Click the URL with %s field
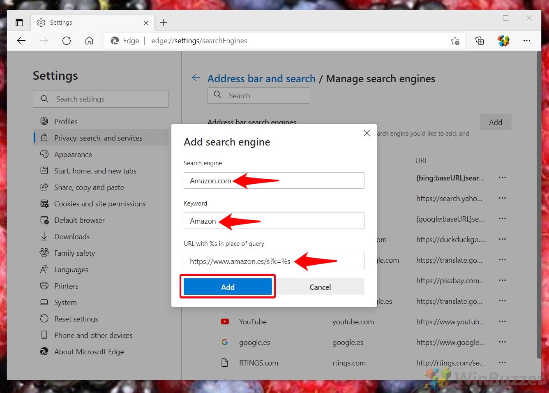This screenshot has height=393, width=549. [x=274, y=261]
